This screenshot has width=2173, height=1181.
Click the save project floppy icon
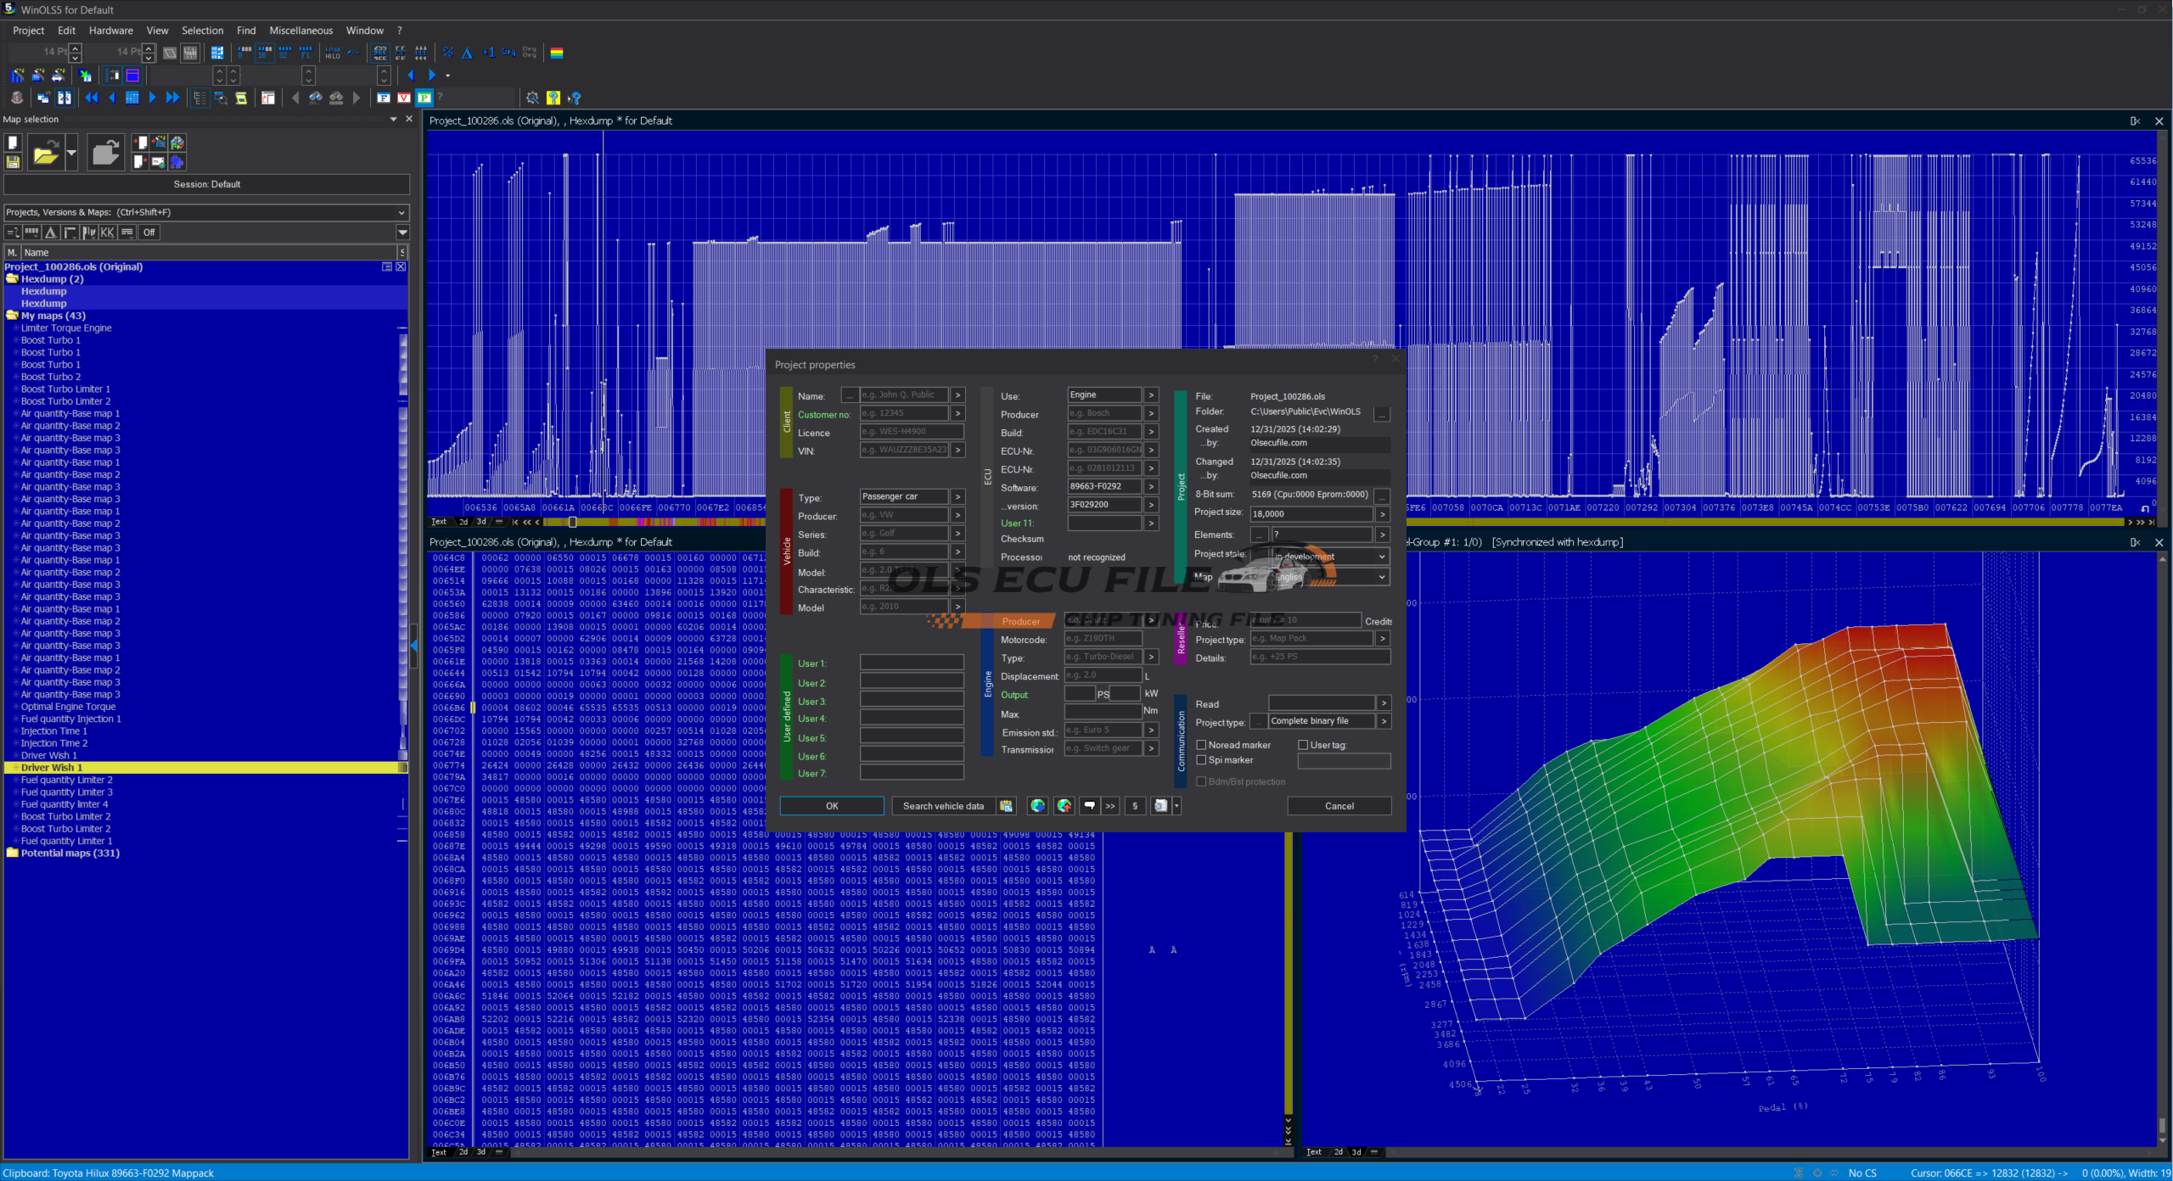coord(13,161)
